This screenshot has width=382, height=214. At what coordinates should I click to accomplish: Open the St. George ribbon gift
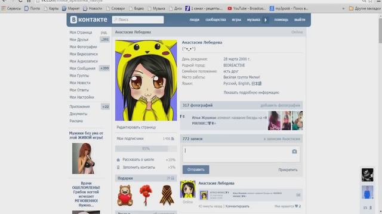click(x=167, y=196)
